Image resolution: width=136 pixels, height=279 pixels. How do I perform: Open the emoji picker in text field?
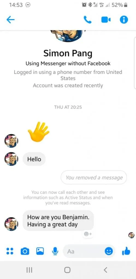coord(108,251)
